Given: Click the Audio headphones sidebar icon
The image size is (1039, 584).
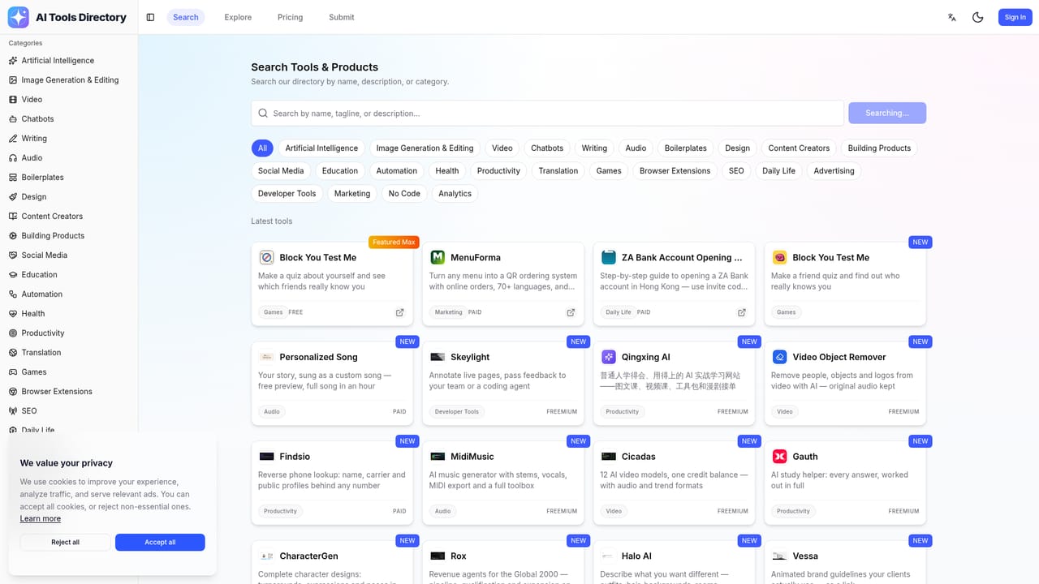Looking at the screenshot, I should (x=13, y=158).
